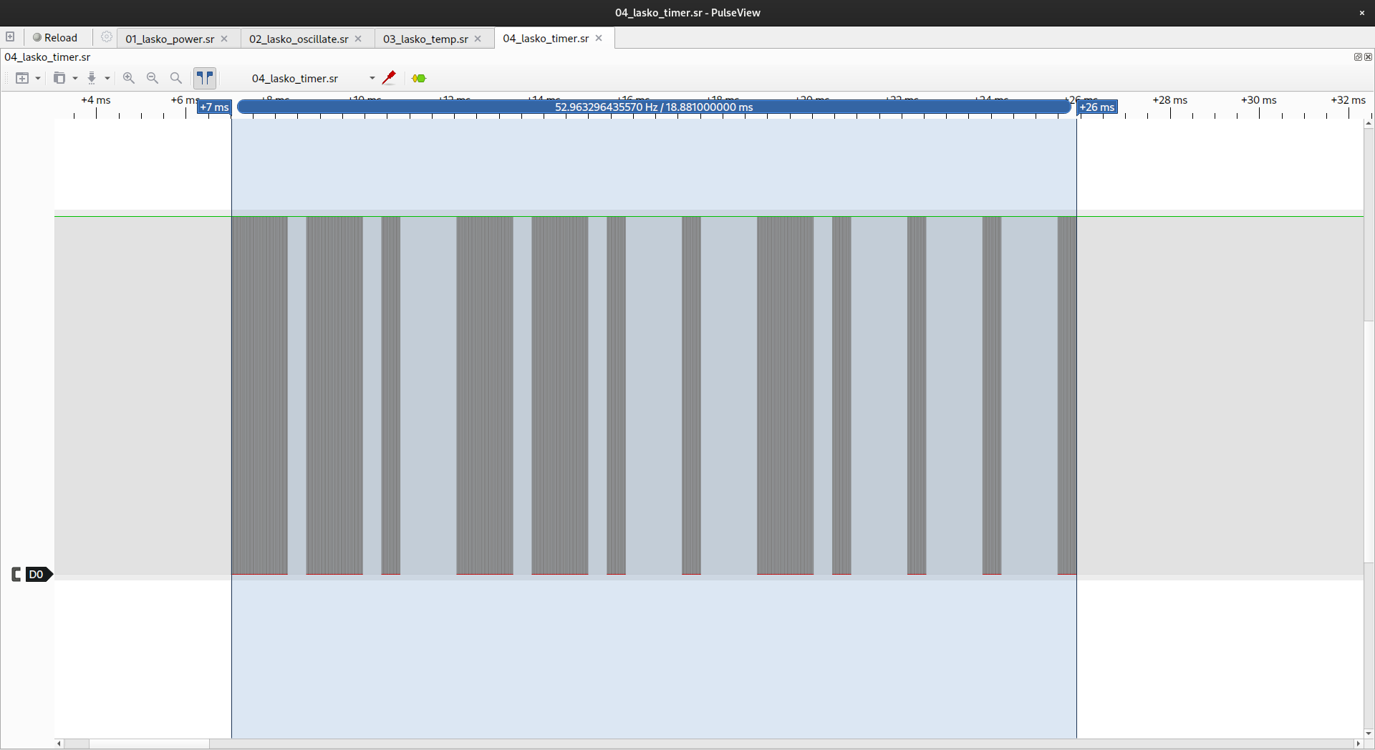Expand the add view dropdown arrow

click(x=38, y=78)
